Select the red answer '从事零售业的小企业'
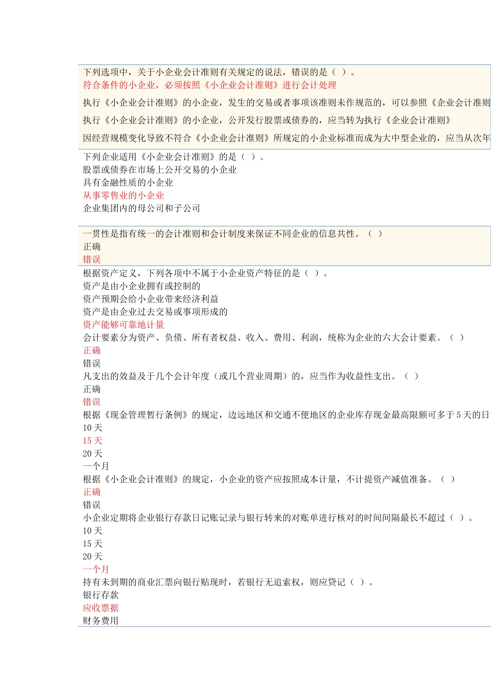 [124, 195]
